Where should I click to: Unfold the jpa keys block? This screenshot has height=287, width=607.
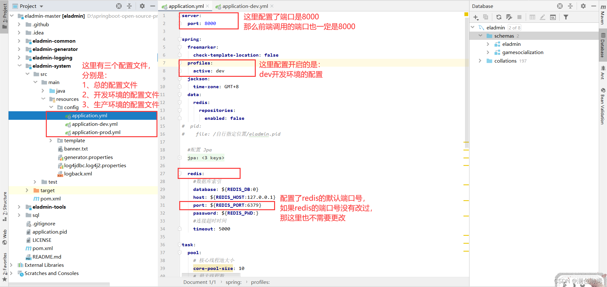click(x=180, y=158)
